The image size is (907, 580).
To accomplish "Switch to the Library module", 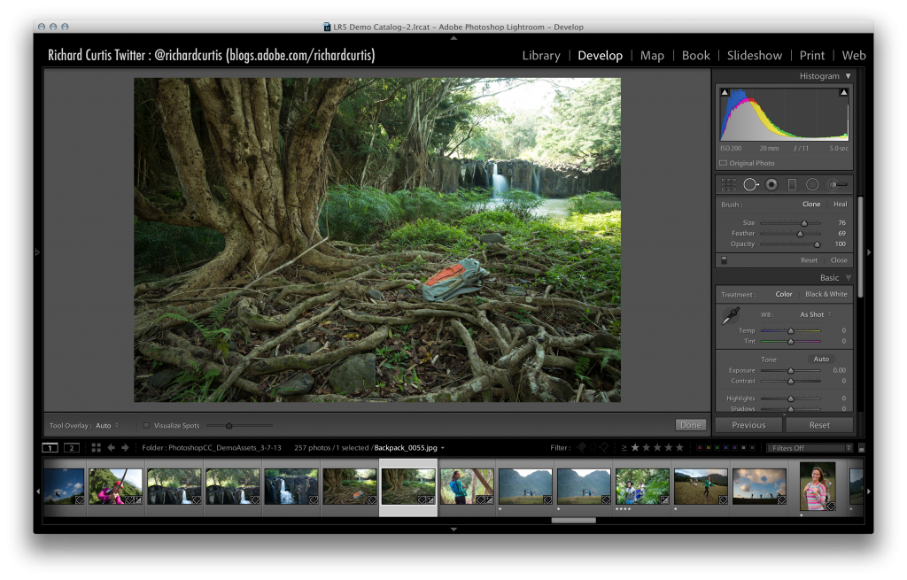I will click(540, 55).
